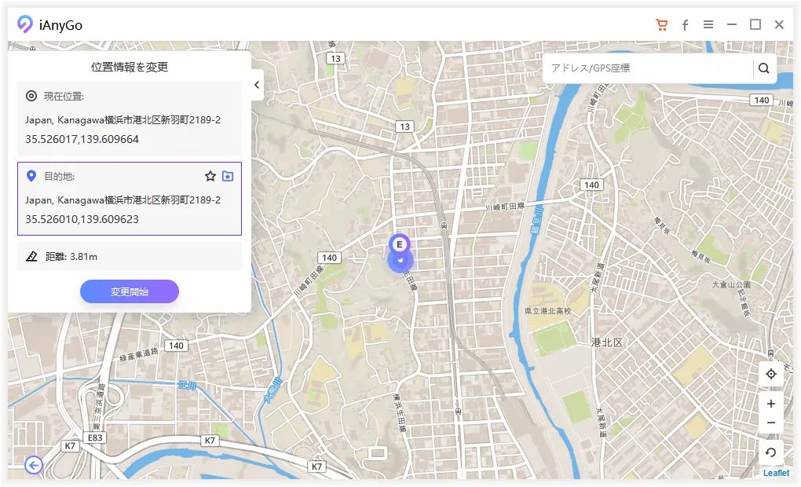Open the Leaflet attribution link
The height and width of the screenshot is (487, 801).
[x=776, y=473]
